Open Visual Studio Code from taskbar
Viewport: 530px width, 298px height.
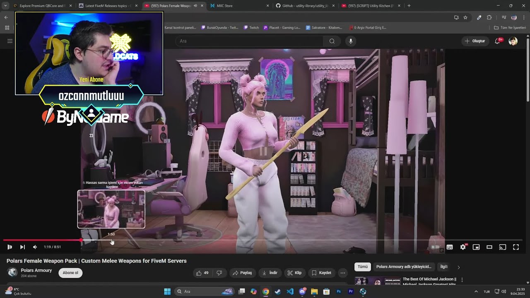(x=290, y=291)
